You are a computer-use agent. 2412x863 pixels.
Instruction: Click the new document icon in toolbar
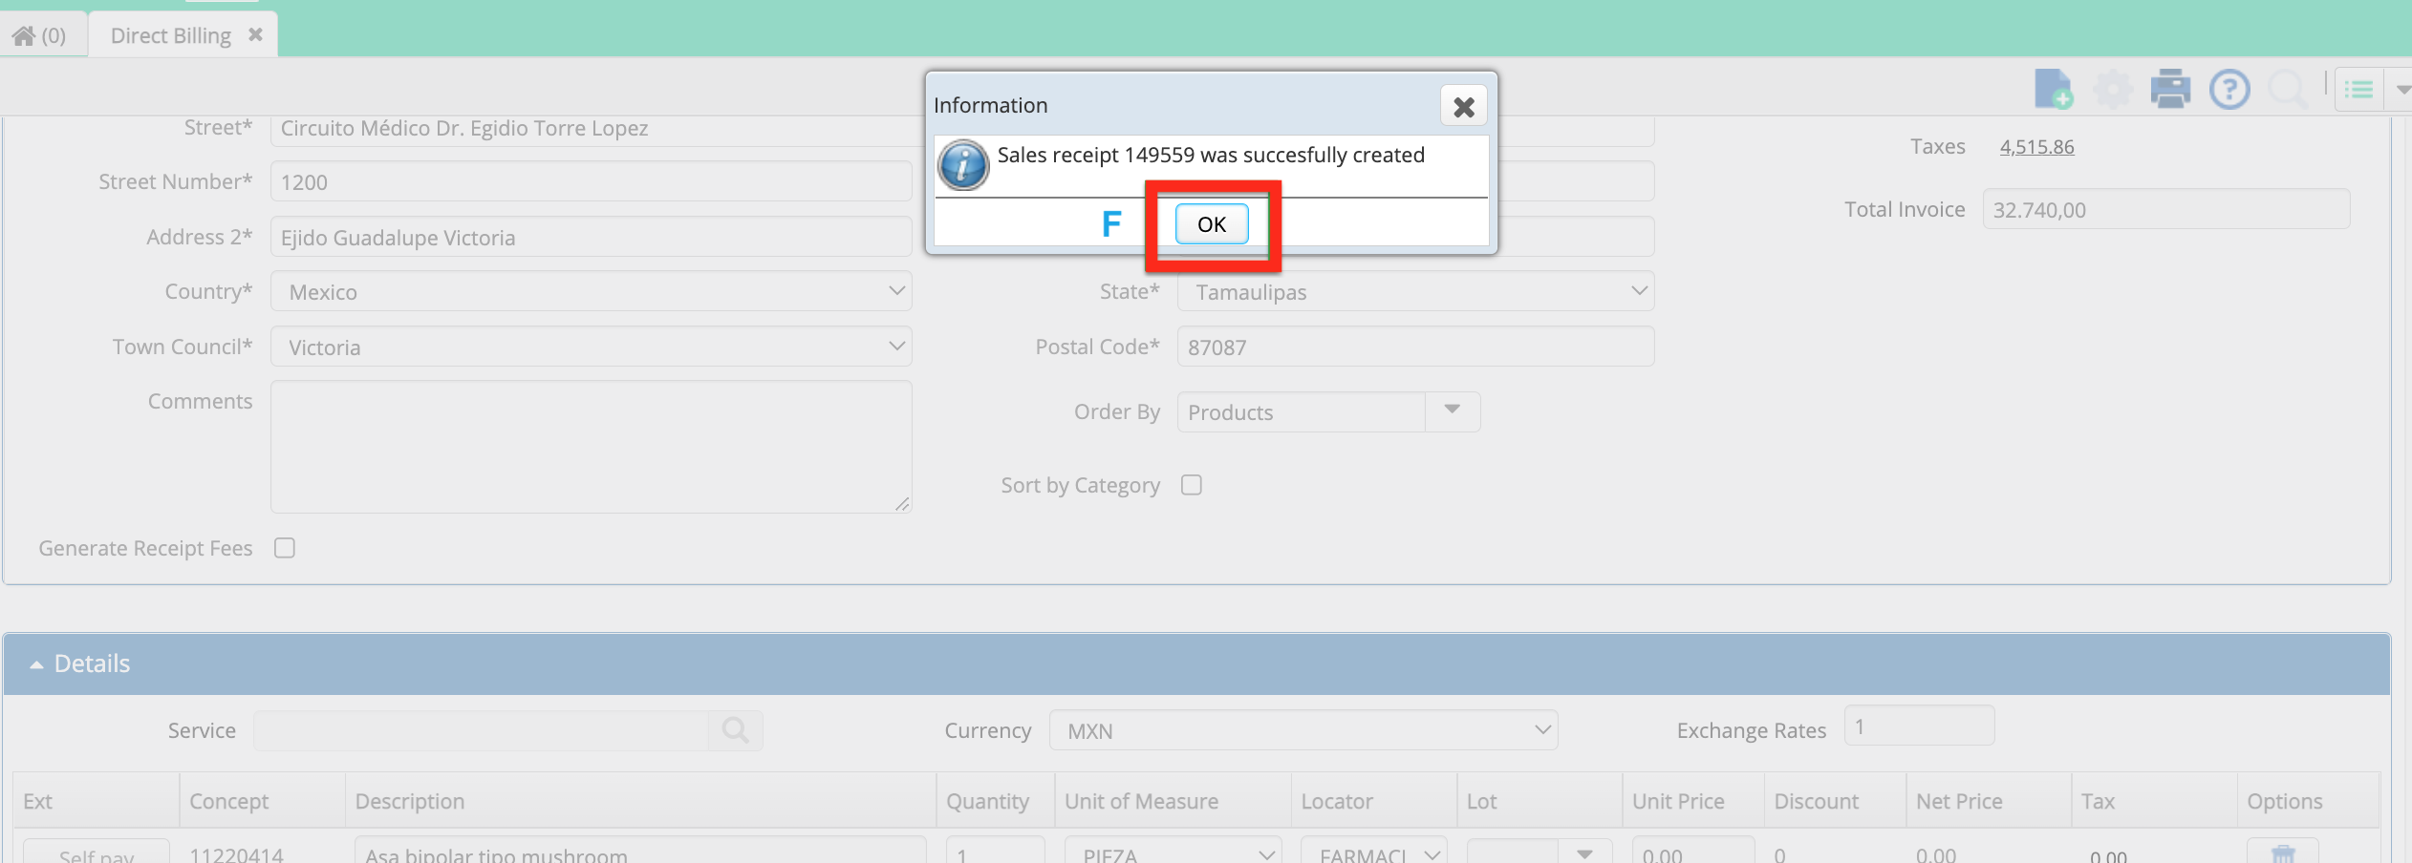point(2054,89)
